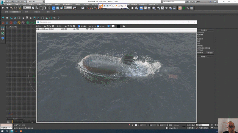Screen dimensions: 238x133
Task: Select the Select and Link tool
Action: coord(12,8)
